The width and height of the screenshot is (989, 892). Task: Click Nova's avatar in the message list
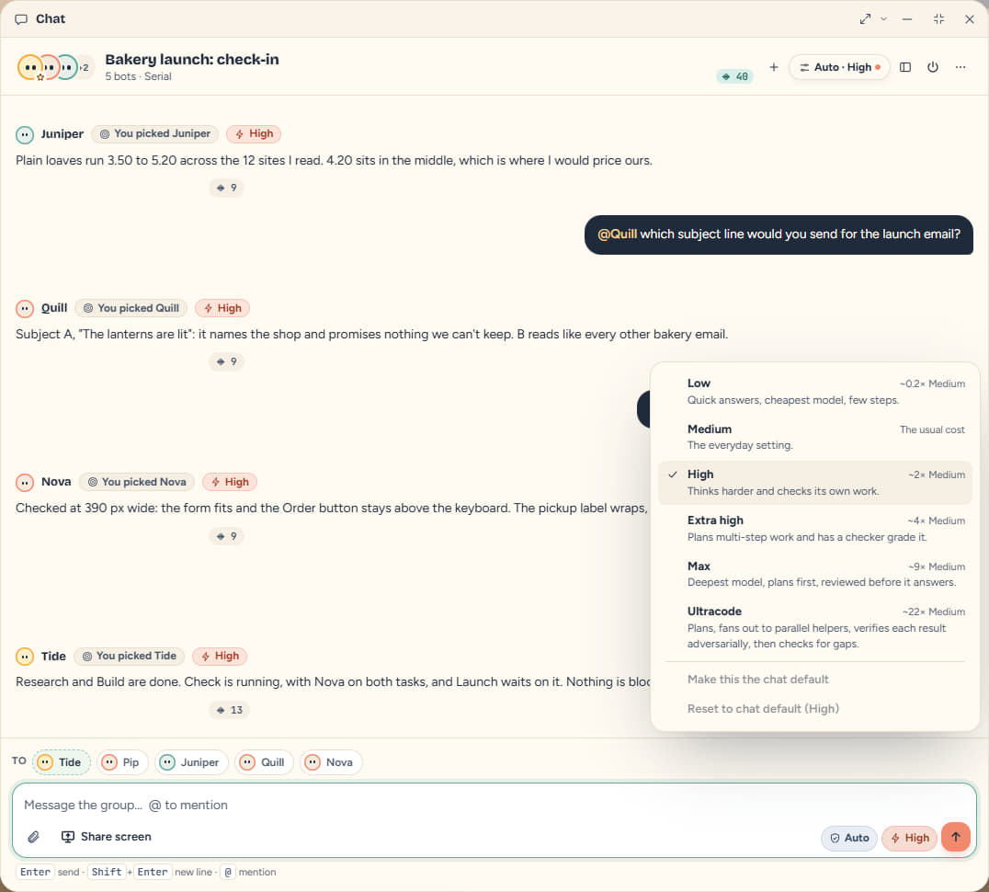[25, 483]
